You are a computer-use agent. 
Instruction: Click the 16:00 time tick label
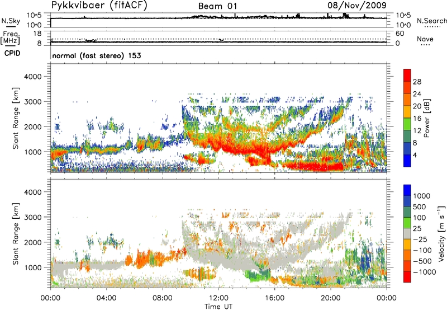274,298
